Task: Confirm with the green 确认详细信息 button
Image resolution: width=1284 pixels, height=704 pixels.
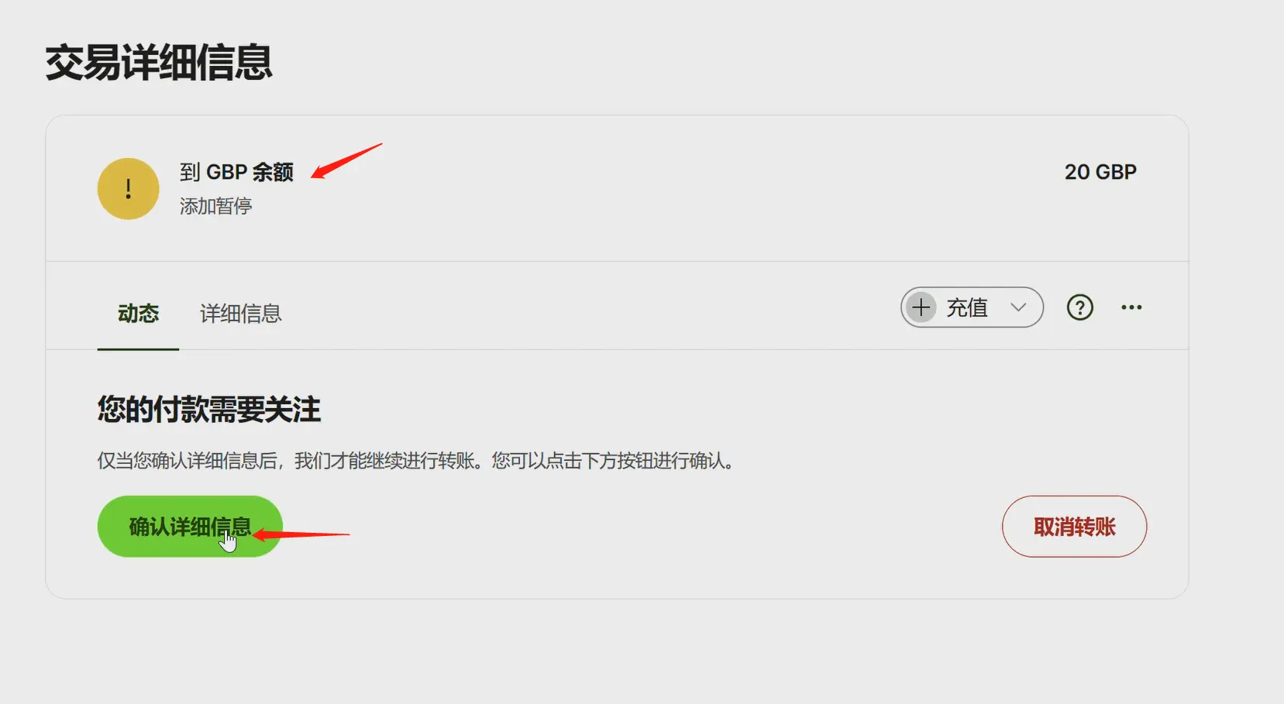Action: pyautogui.click(x=190, y=527)
